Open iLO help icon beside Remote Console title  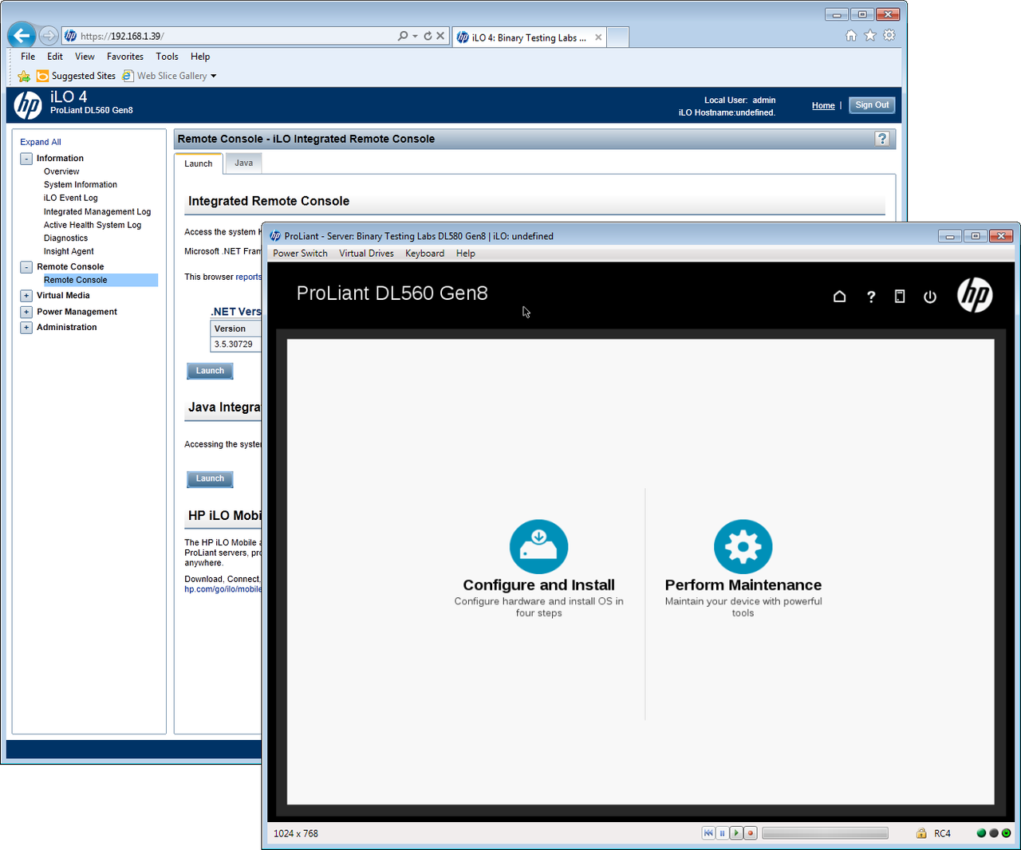pos(882,139)
